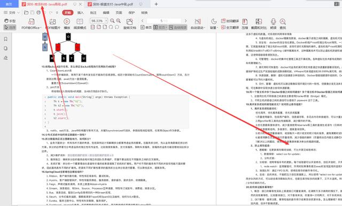Enable 单页 single page layout
The height and width of the screenshot is (206, 342).
146,27
